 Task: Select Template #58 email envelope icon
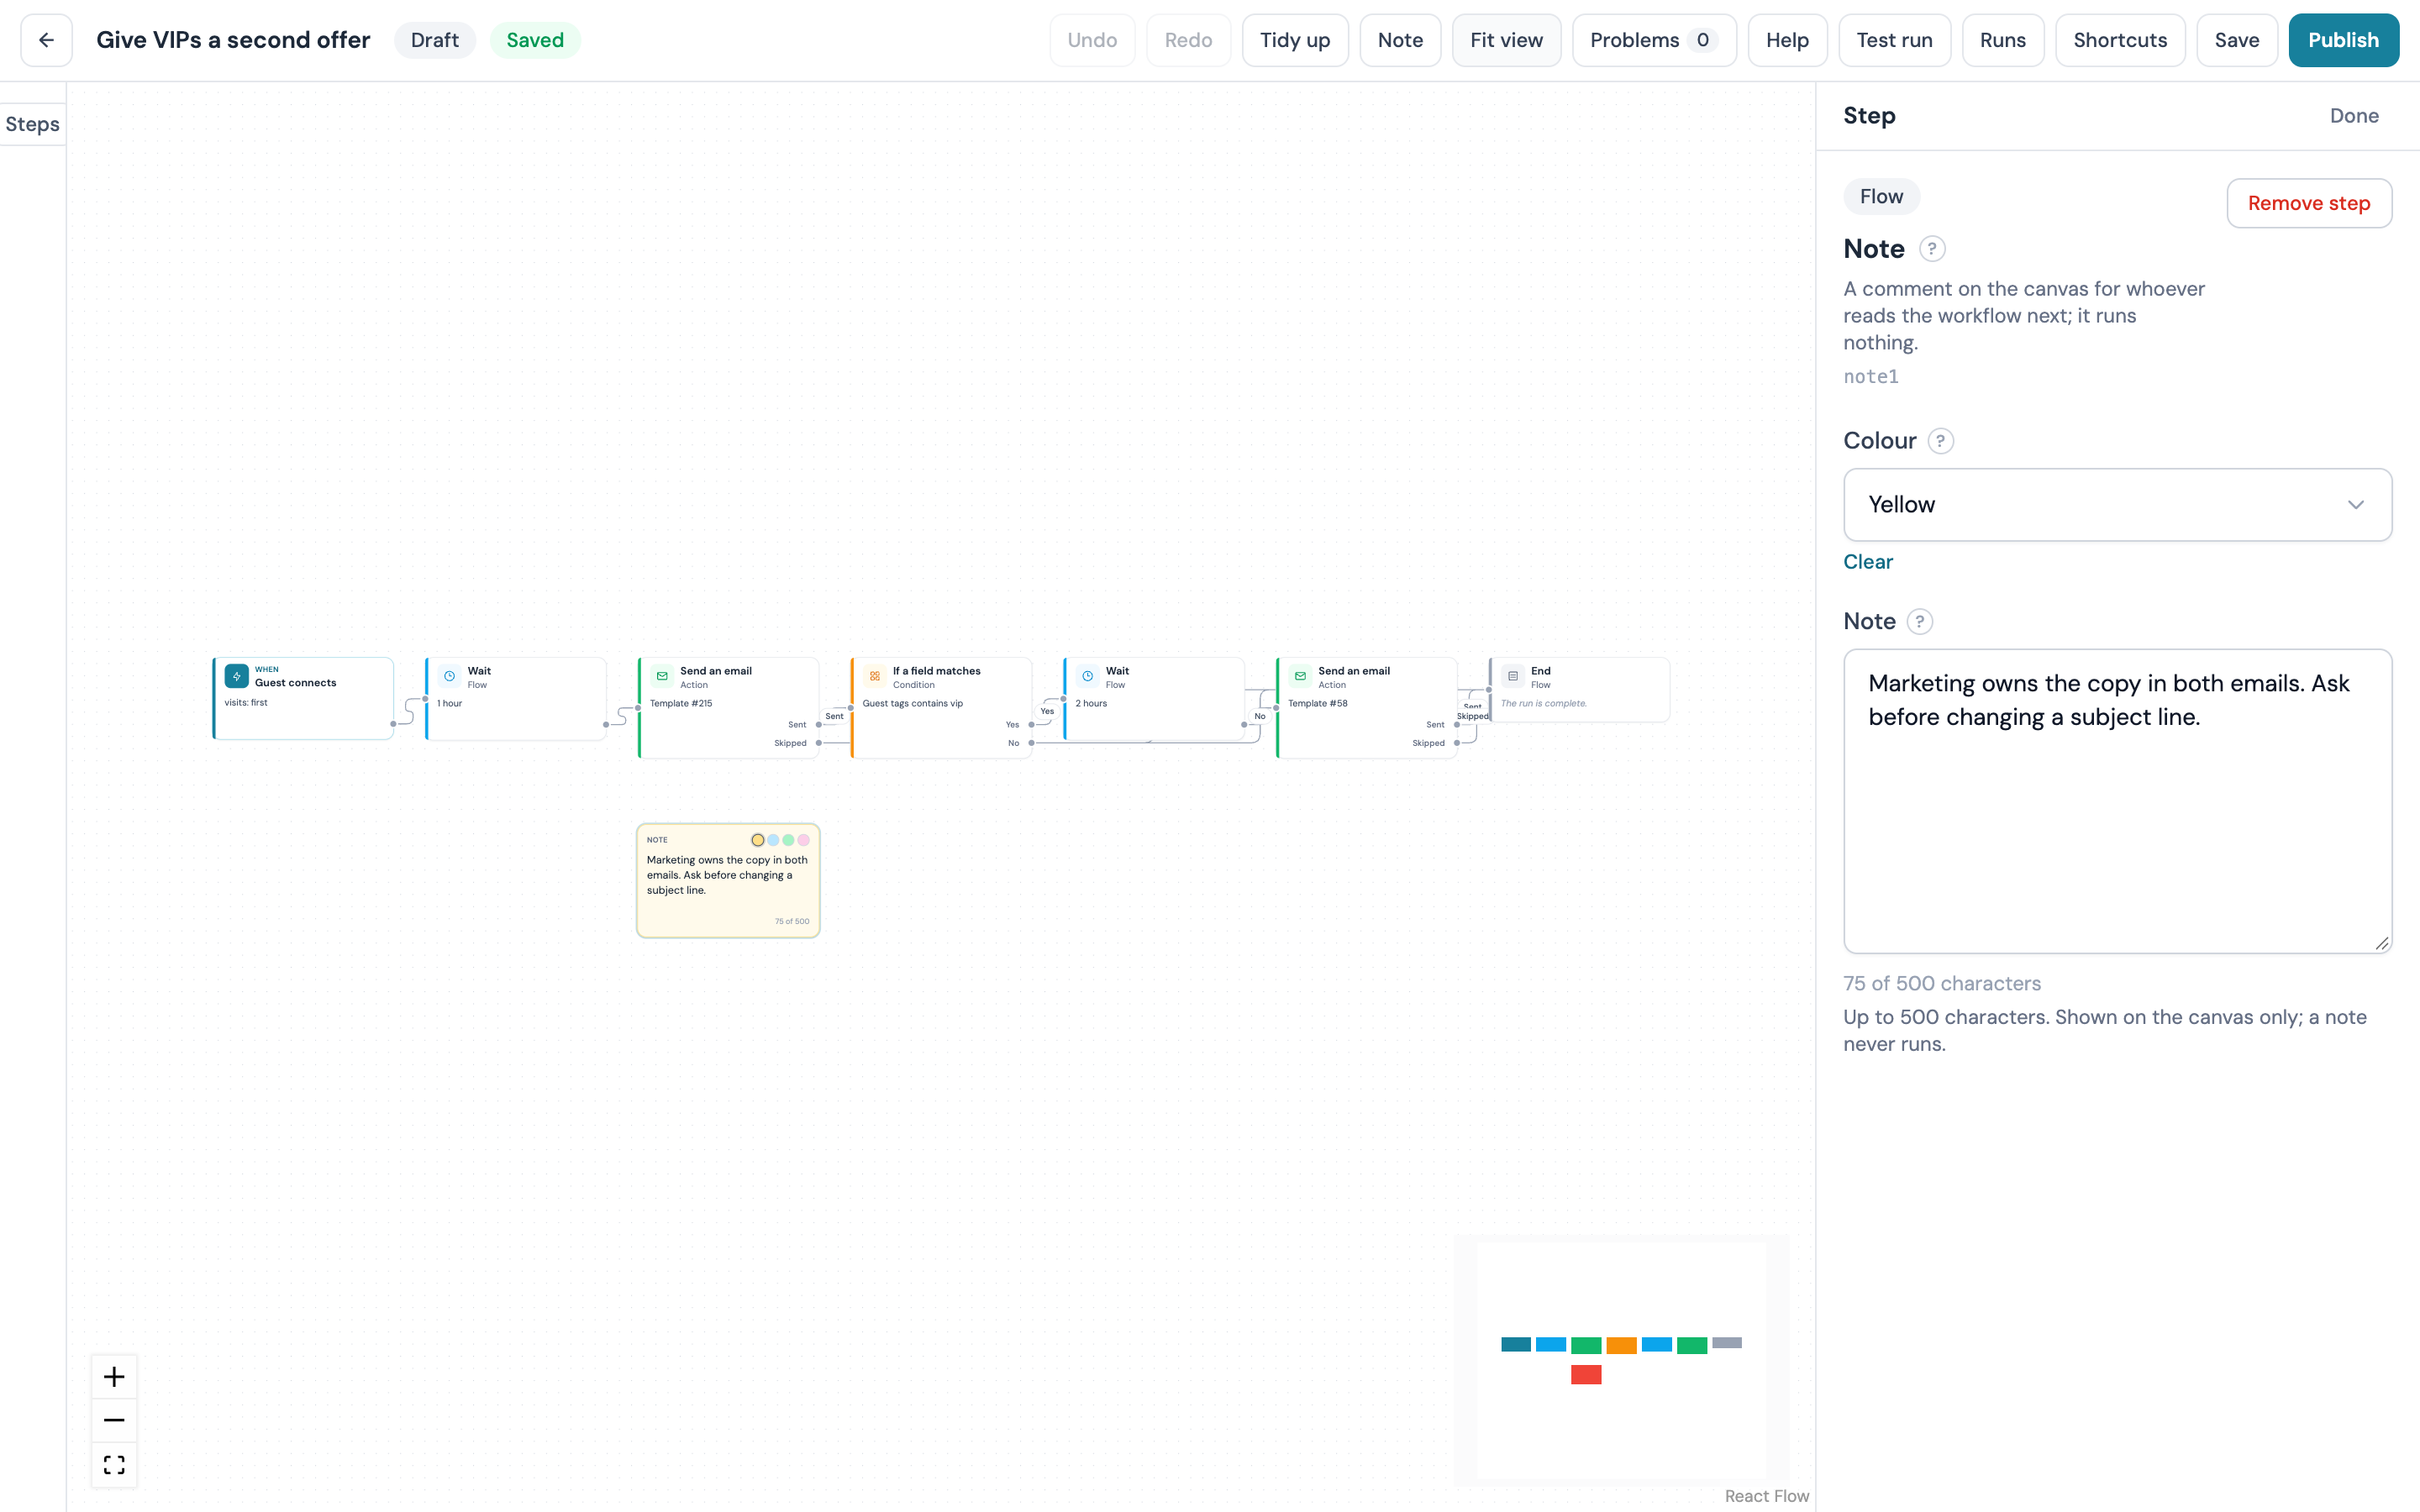[1300, 676]
